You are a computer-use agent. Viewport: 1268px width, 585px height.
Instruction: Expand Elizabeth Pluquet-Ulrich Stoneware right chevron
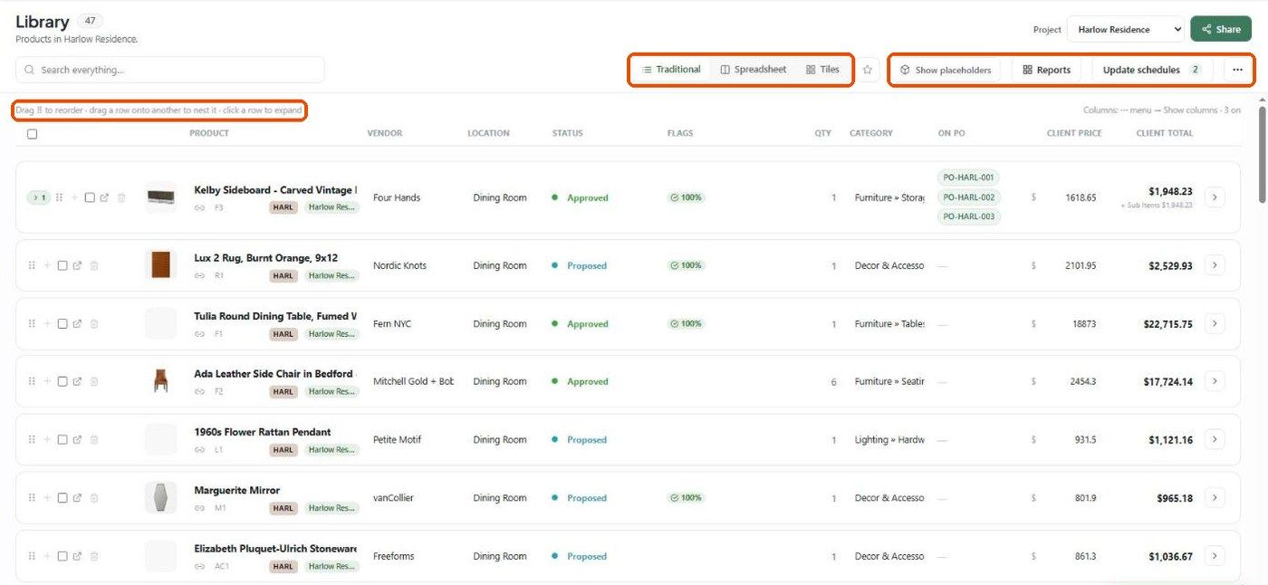(x=1215, y=556)
